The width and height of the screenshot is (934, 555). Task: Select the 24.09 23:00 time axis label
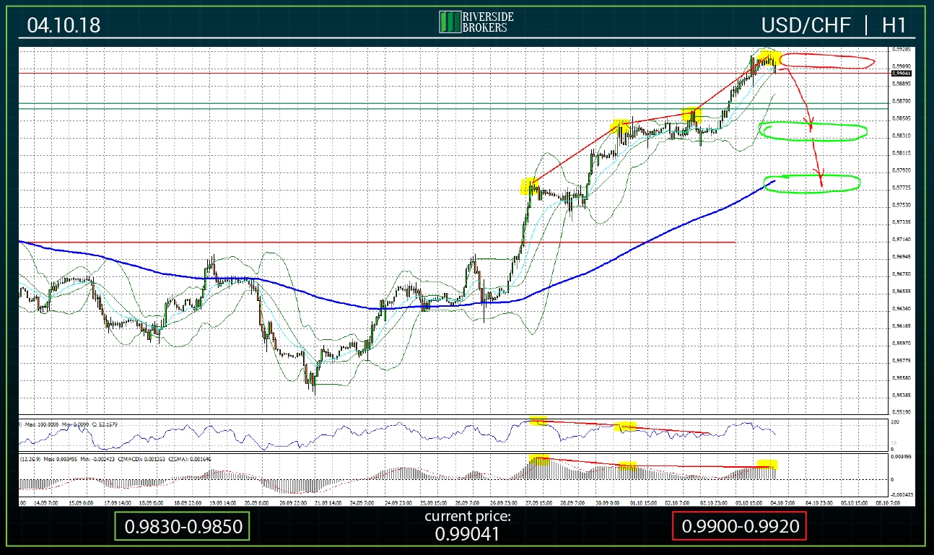[398, 503]
